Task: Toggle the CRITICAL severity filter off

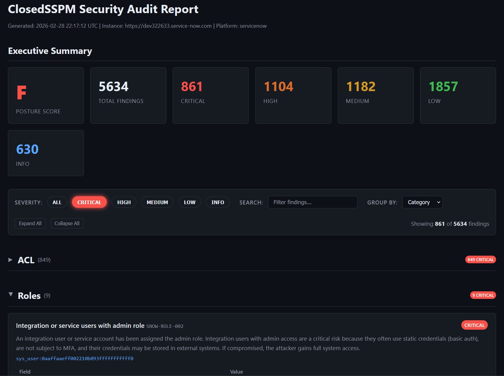Action: (89, 202)
